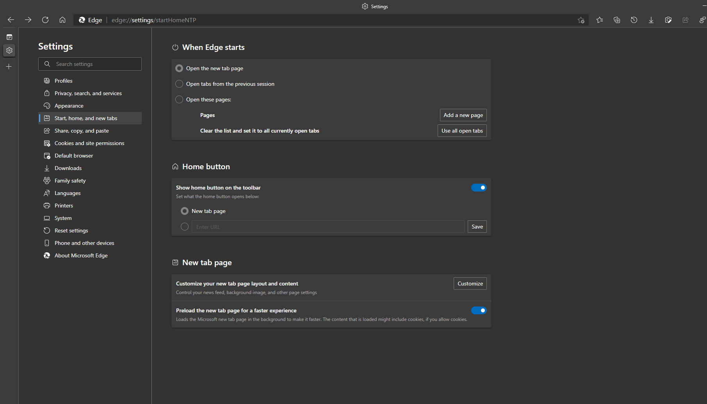Click Add a new page
Screen dimensions: 707x404
[463, 115]
